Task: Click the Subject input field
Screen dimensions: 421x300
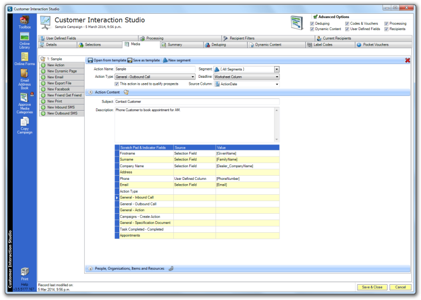Action: point(196,101)
